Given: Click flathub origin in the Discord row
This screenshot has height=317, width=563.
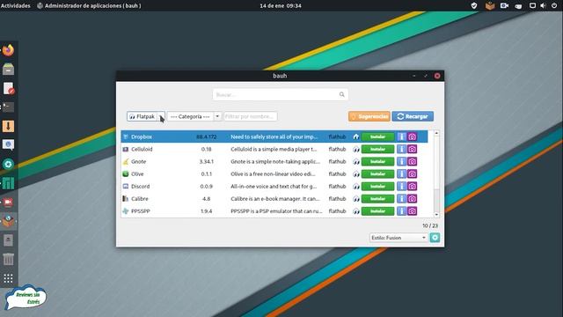Looking at the screenshot, I should pos(337,187).
